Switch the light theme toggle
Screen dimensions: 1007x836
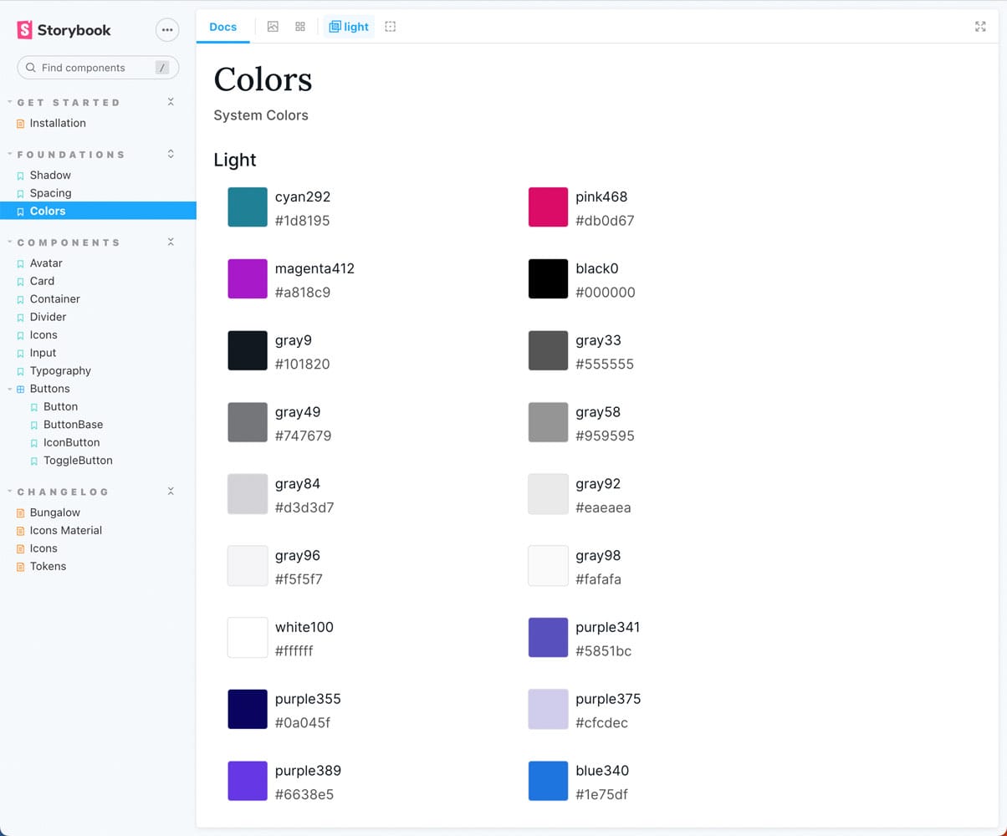[349, 27]
